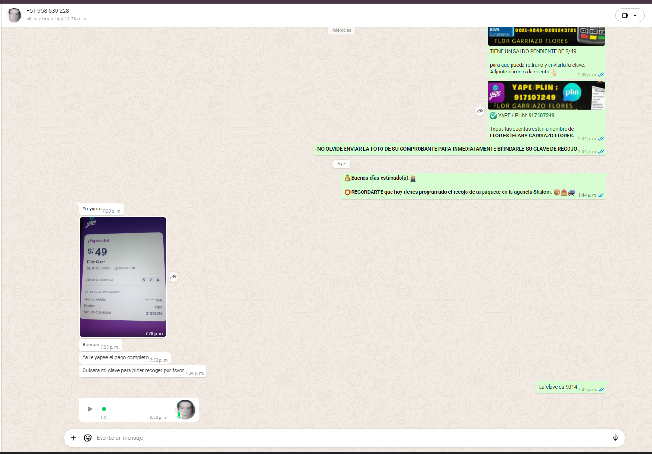Screen dimensions: 652x454
Task: Click the plus attach icon
Action: 74,438
